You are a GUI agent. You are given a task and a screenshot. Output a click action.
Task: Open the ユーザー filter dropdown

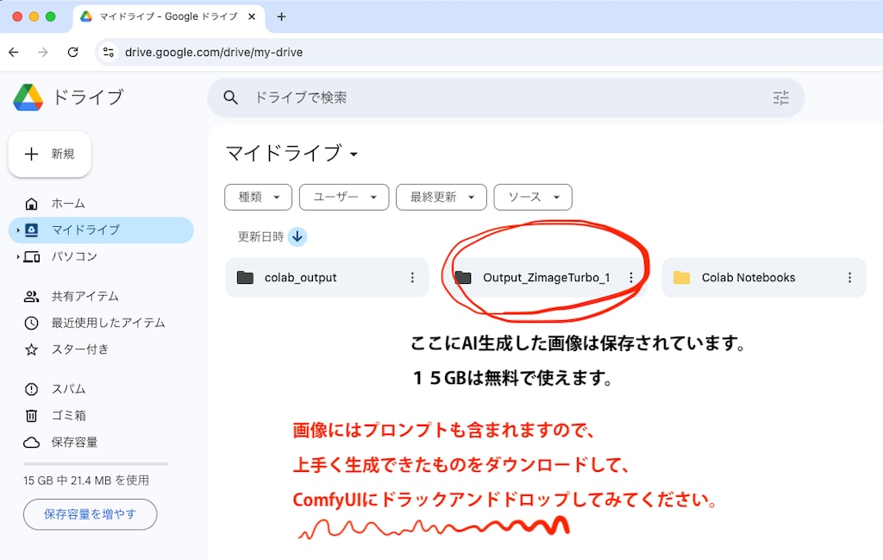pos(343,197)
